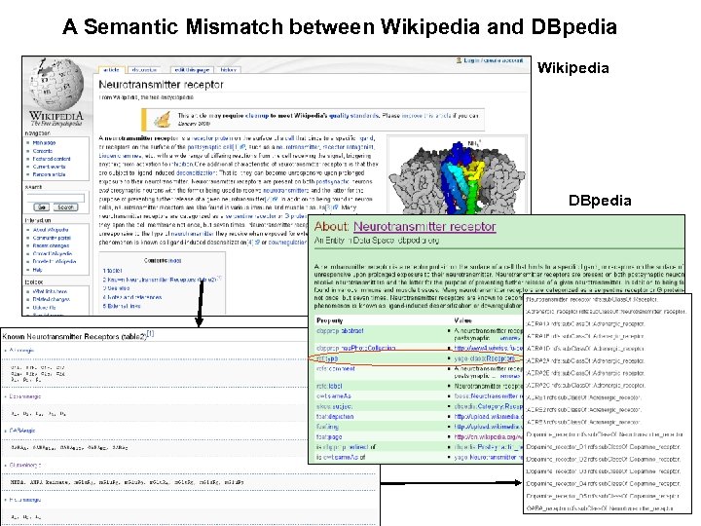Click en.wikipedia.org foaf:page value link
The height and width of the screenshot is (526, 701).
click(x=488, y=437)
